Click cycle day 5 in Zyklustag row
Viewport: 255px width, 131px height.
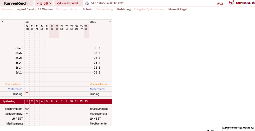(47, 101)
